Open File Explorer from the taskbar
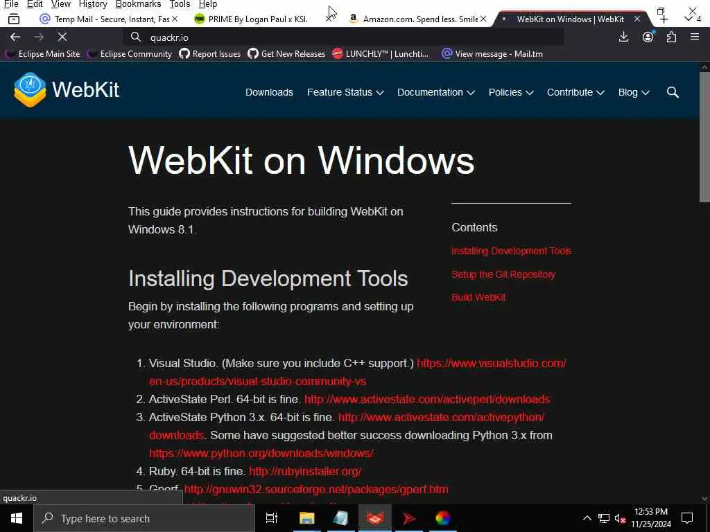 coord(306,518)
